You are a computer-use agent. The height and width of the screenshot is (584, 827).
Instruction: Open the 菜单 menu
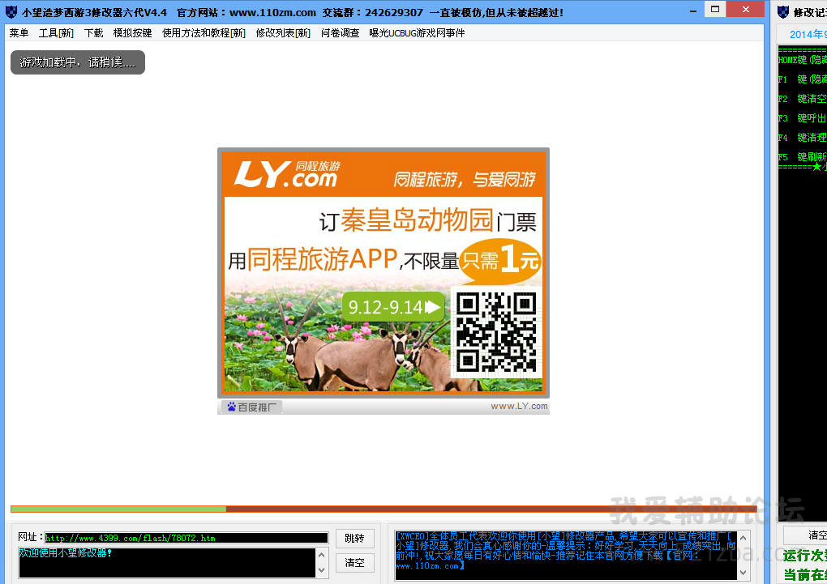(19, 33)
